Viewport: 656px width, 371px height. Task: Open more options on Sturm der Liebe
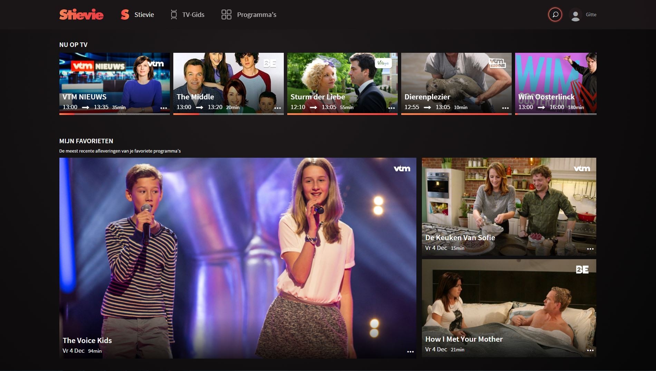tap(392, 108)
